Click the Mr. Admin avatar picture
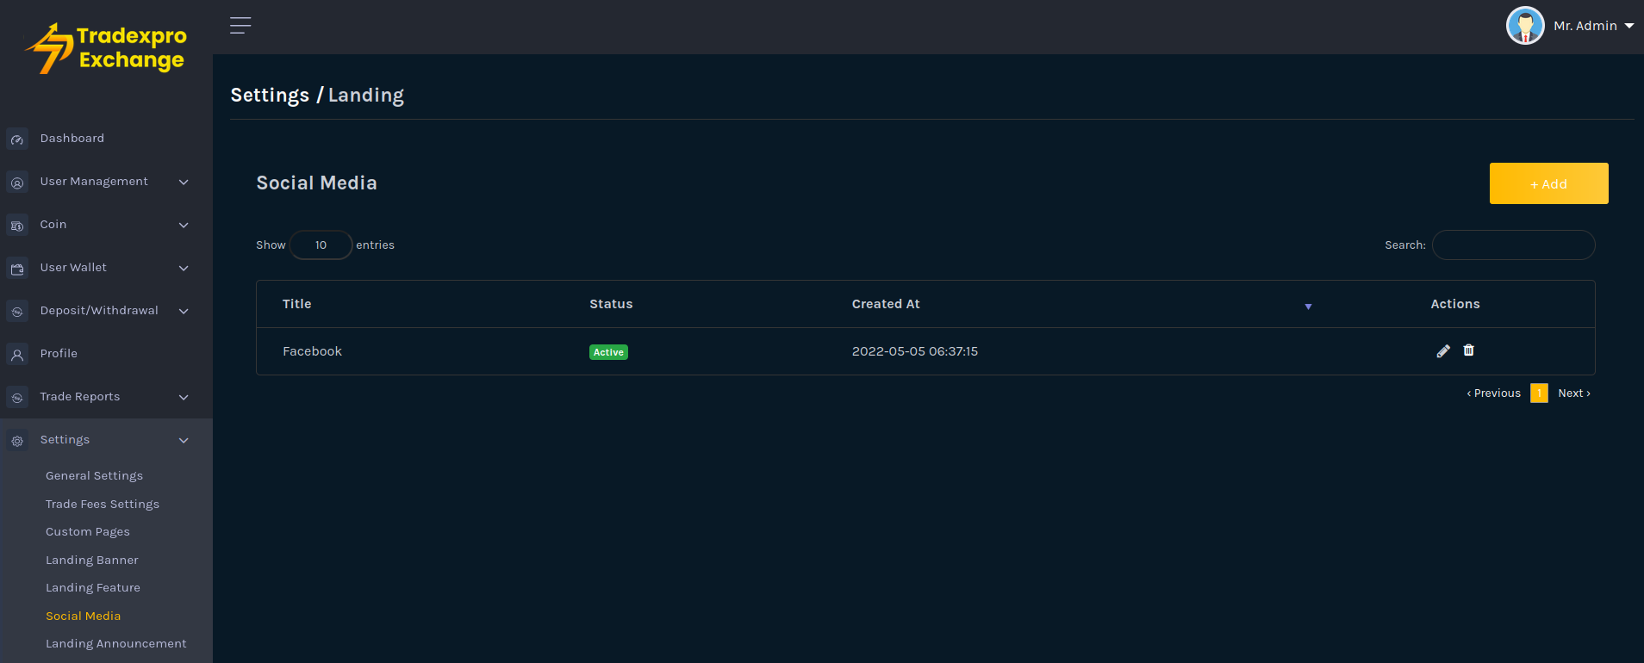 point(1525,26)
